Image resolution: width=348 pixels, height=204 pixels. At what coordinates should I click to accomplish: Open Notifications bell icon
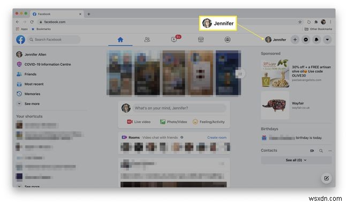[x=316, y=40]
